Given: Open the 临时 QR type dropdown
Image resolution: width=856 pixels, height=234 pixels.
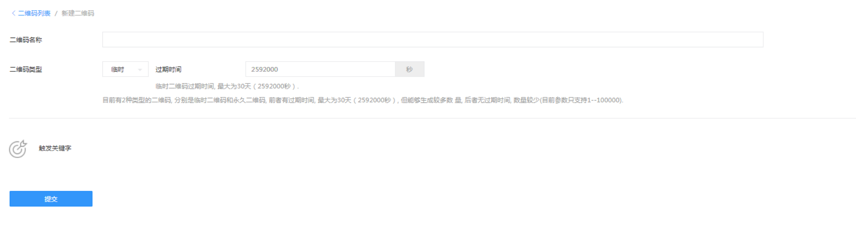Looking at the screenshot, I should 125,69.
